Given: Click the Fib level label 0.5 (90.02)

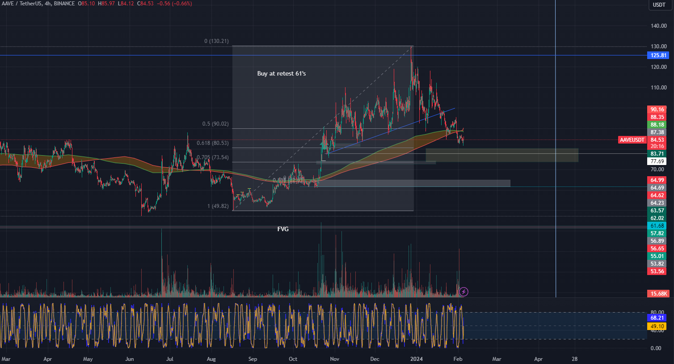Looking at the screenshot, I should click(215, 124).
